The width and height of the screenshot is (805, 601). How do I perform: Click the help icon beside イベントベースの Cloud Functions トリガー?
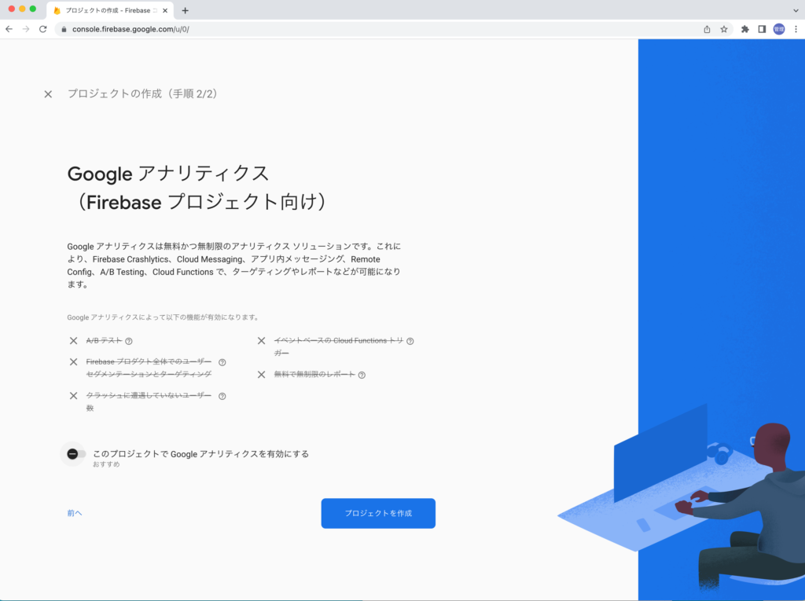coord(410,340)
